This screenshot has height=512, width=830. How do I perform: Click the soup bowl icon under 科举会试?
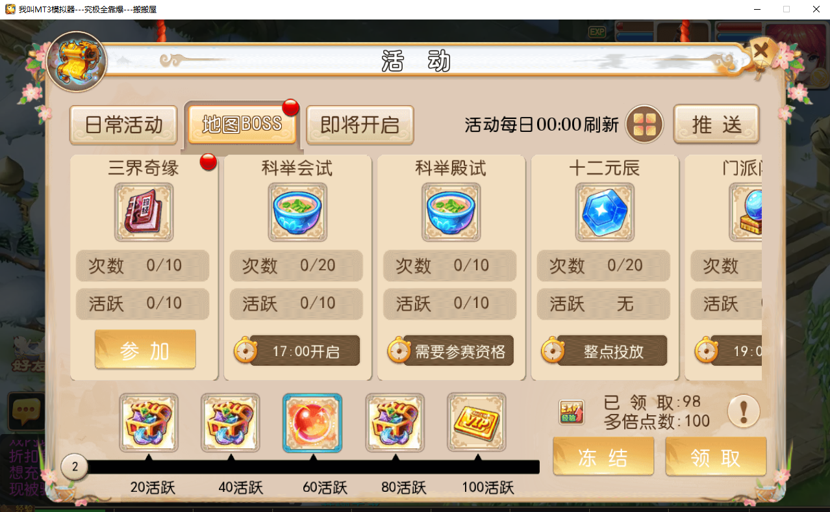[x=297, y=212]
